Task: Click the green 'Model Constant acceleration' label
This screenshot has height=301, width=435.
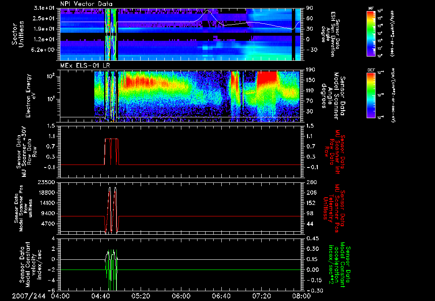Action: pos(339,264)
